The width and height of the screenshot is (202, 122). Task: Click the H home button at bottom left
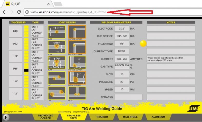pos(6,117)
